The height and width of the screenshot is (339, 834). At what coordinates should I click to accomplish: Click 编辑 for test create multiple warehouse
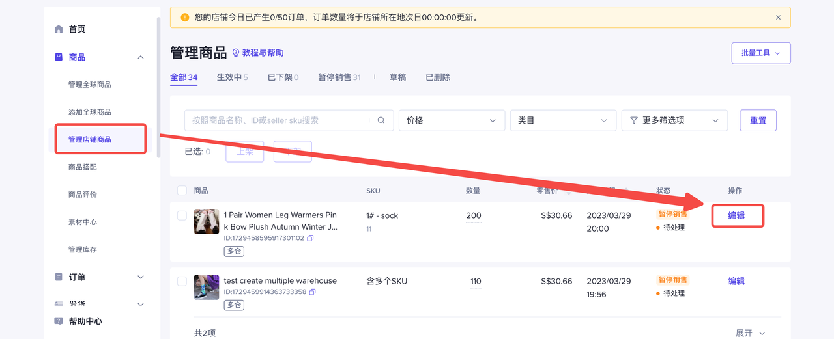point(736,281)
